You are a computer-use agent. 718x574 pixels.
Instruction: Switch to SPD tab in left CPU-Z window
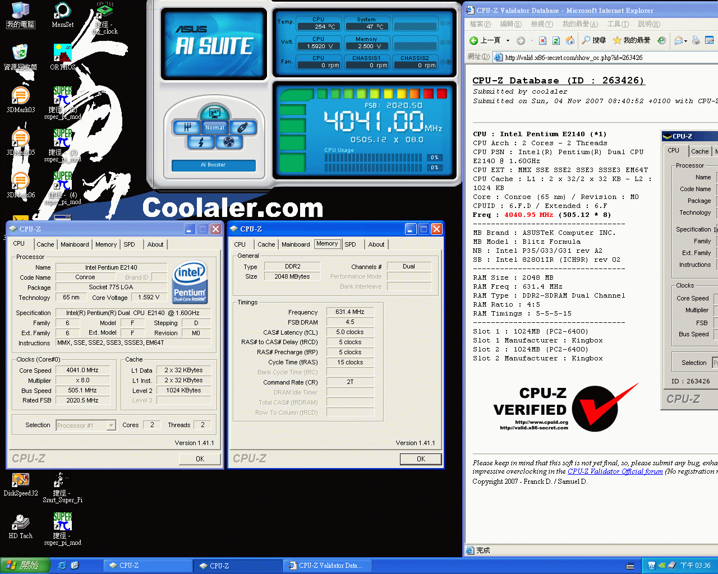(x=130, y=244)
